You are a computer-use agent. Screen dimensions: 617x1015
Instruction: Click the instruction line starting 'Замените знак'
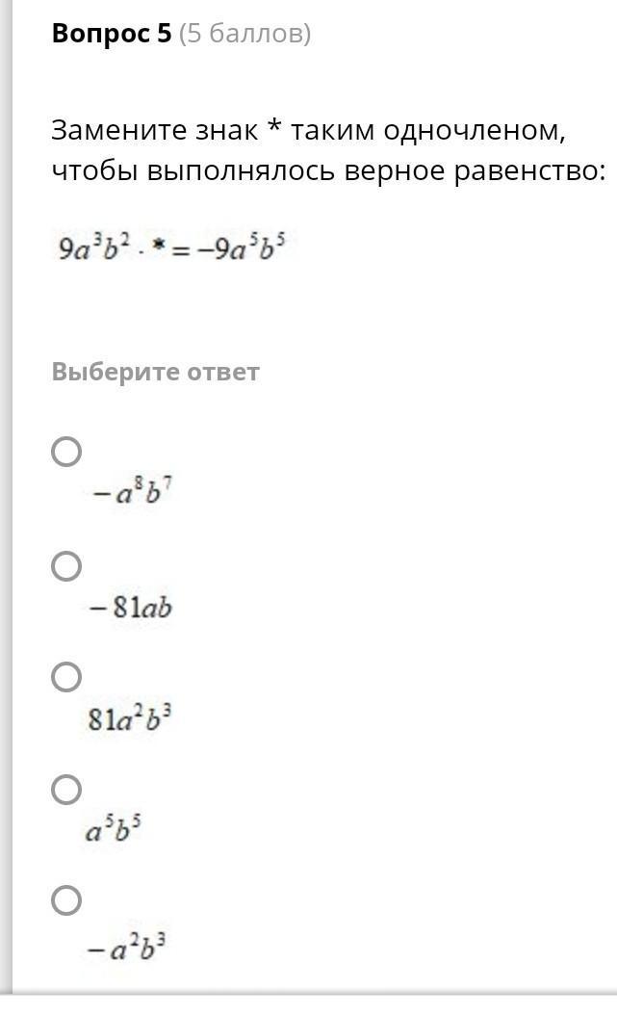[x=308, y=130]
